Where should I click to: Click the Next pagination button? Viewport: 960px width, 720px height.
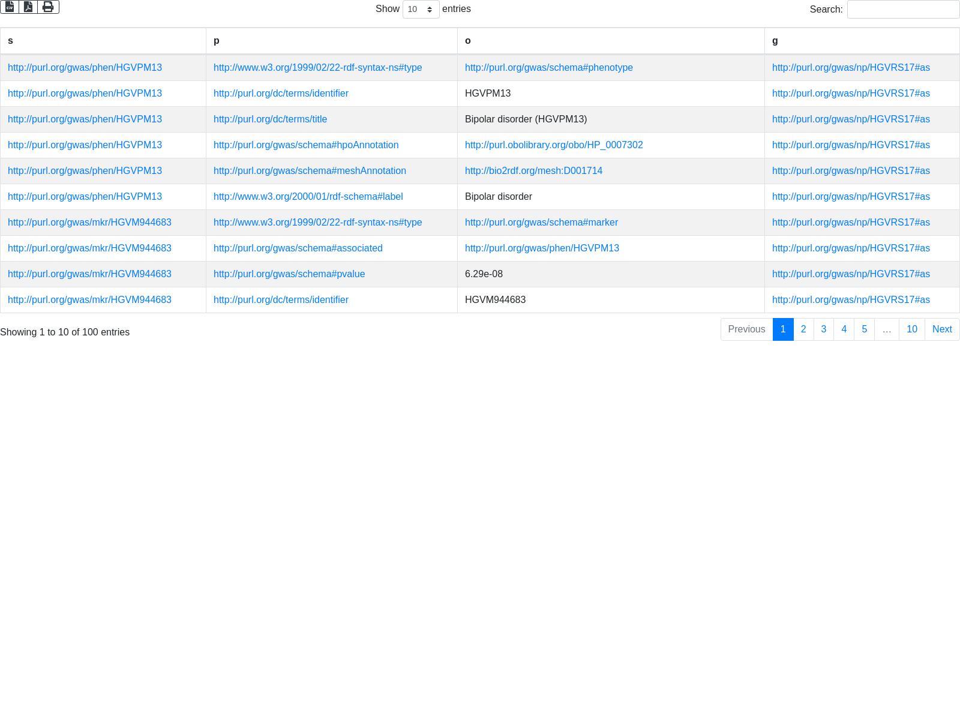coord(942,329)
